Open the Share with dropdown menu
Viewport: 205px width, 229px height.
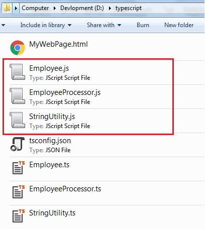[104, 25]
